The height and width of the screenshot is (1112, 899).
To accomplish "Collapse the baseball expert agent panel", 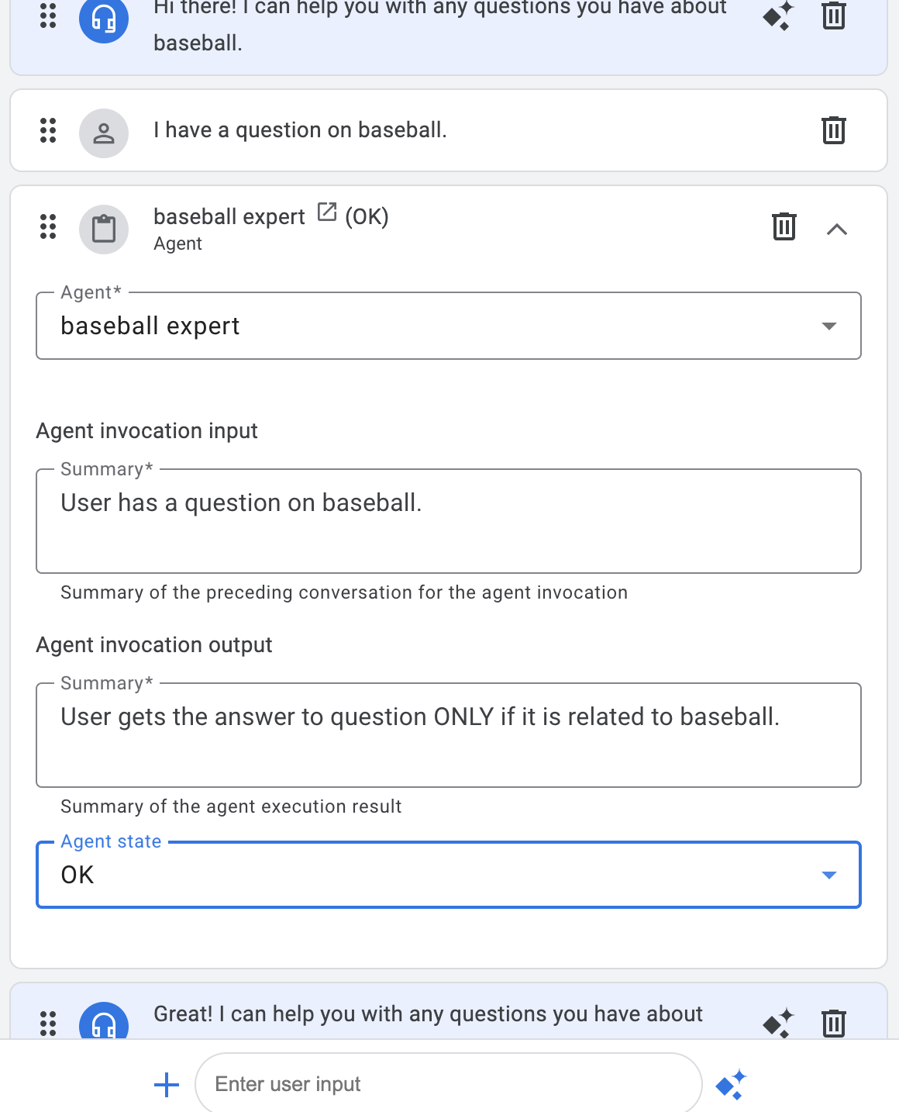I will (836, 229).
